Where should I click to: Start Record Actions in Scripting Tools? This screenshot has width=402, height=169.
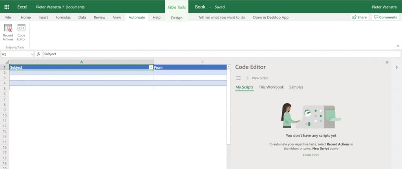(x=8, y=33)
